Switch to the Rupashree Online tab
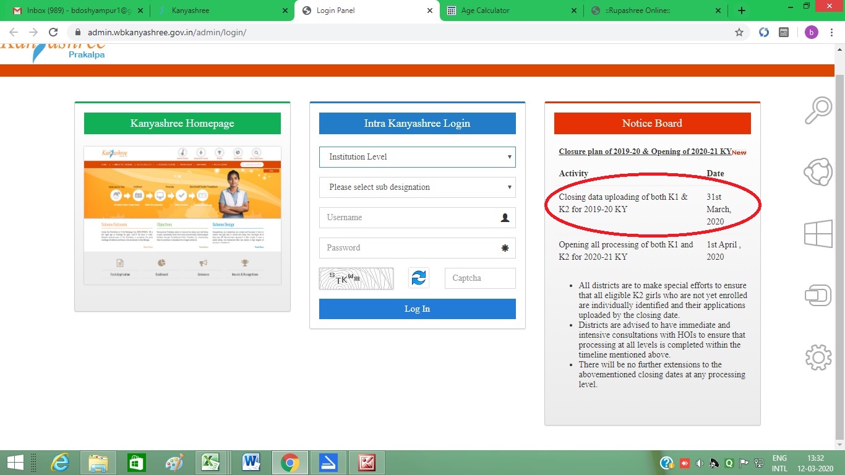The width and height of the screenshot is (845, 475). (654, 11)
